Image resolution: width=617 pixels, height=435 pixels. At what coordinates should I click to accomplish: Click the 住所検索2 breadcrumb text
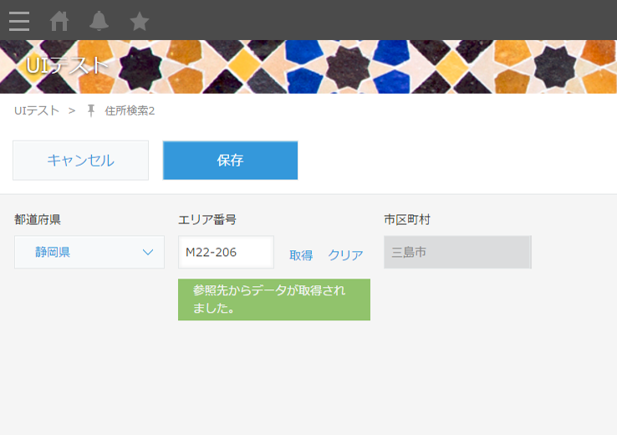pyautogui.click(x=130, y=110)
